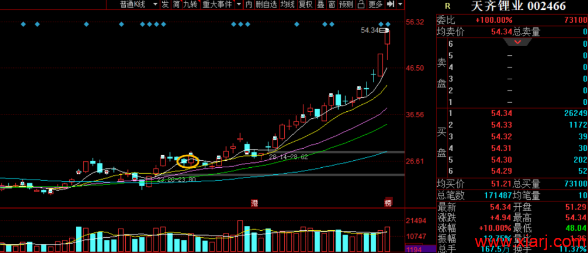Click 删自选 to remove from watchlist

click(266, 4)
